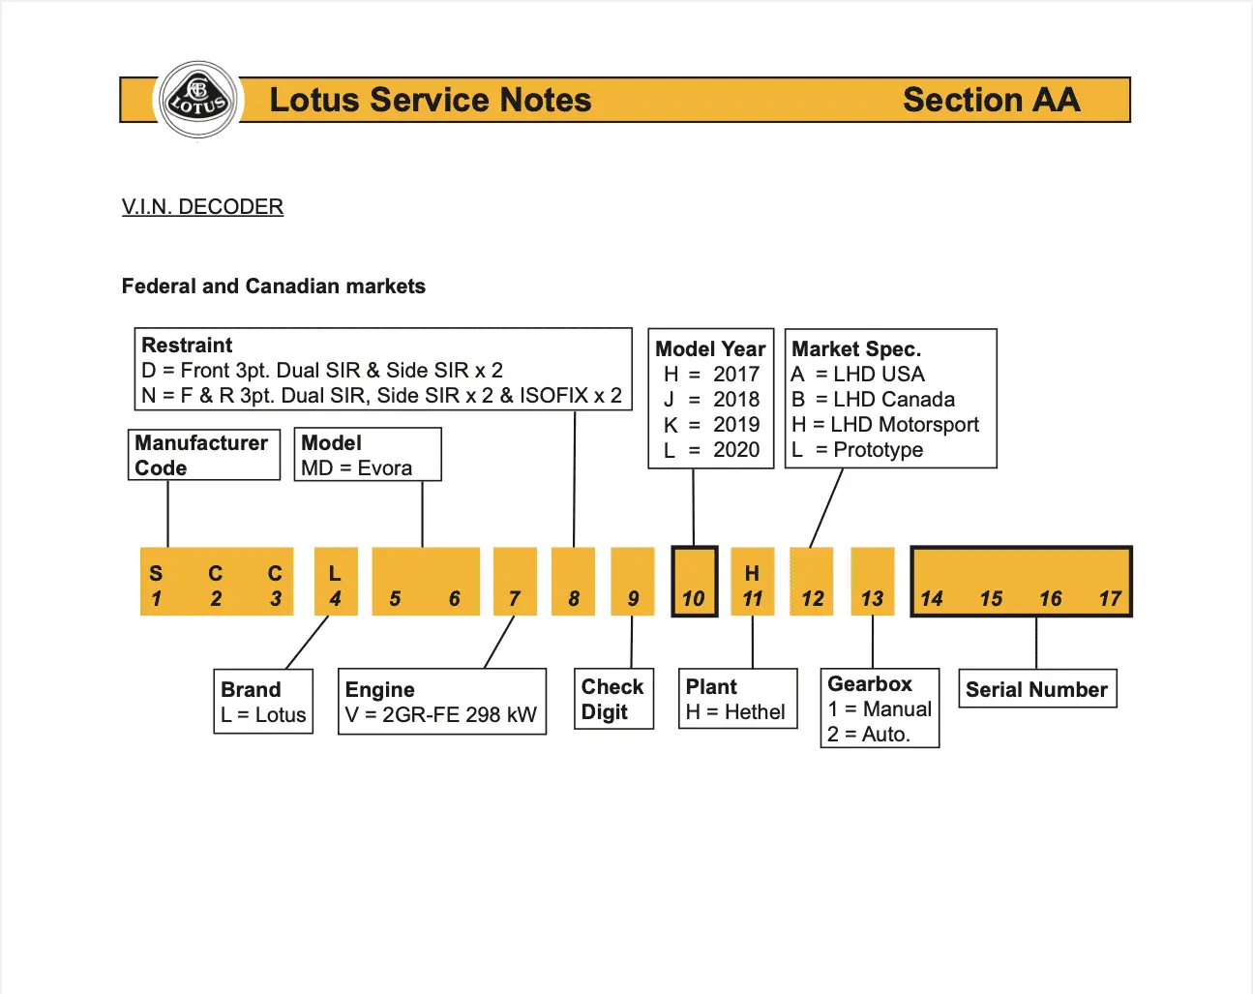Screen dimensions: 1253x994
Task: Click the VIN position 16 number
Action: point(1051,599)
